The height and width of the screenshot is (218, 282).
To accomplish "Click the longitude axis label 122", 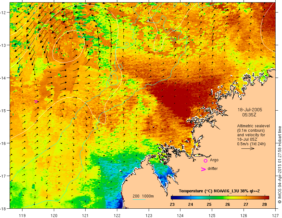I will coord(117,215).
